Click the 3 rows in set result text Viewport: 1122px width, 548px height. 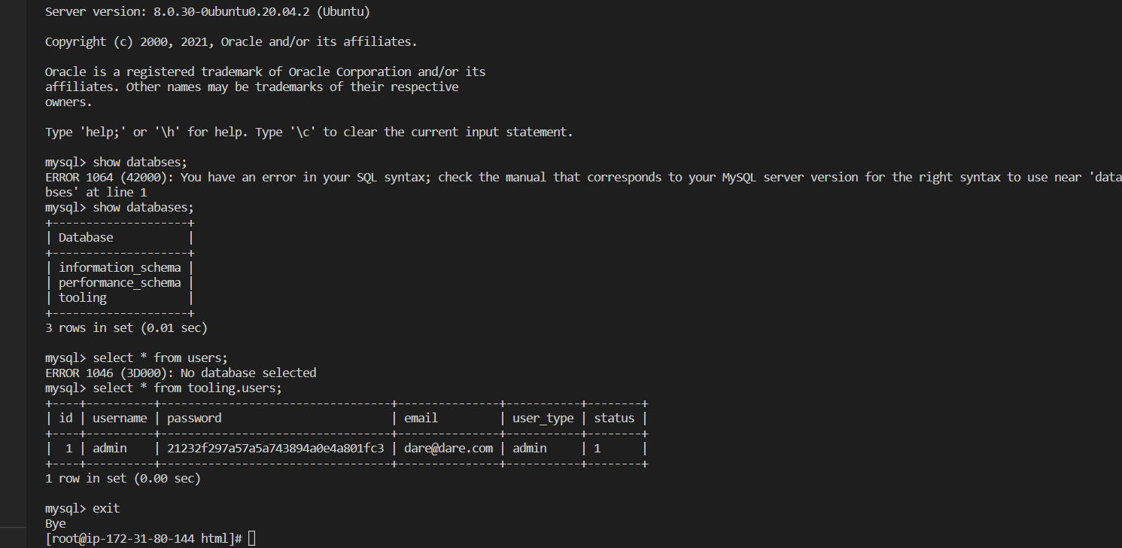click(126, 327)
